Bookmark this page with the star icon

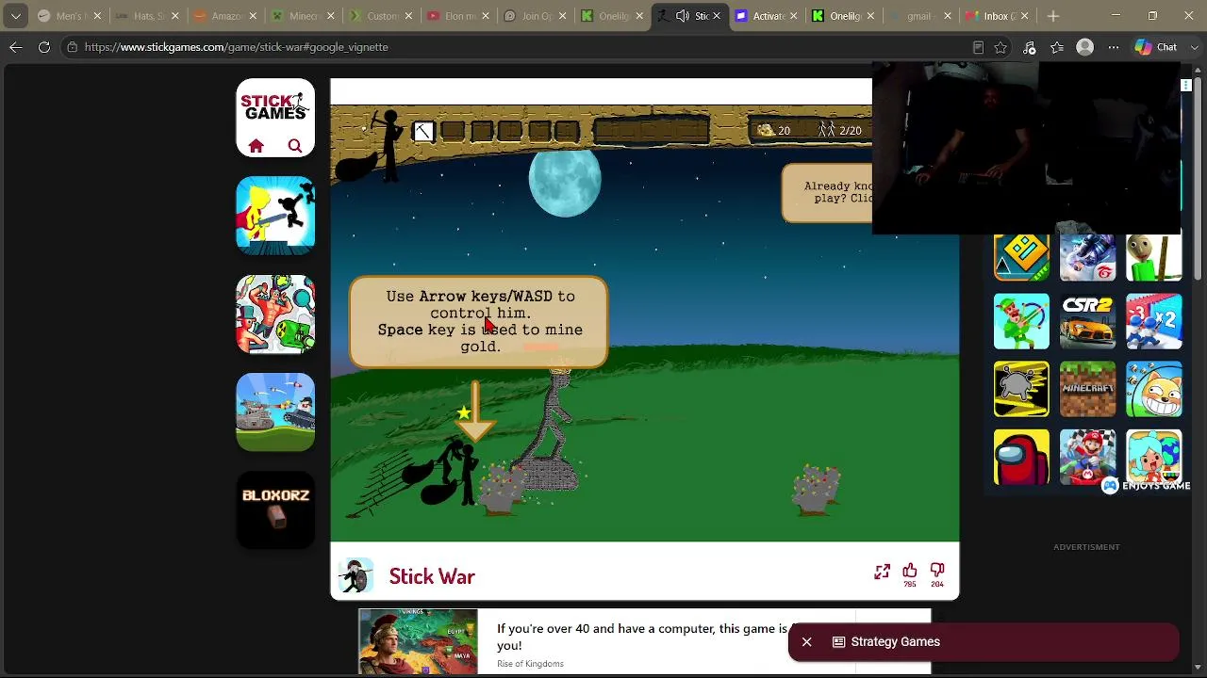click(x=1000, y=47)
